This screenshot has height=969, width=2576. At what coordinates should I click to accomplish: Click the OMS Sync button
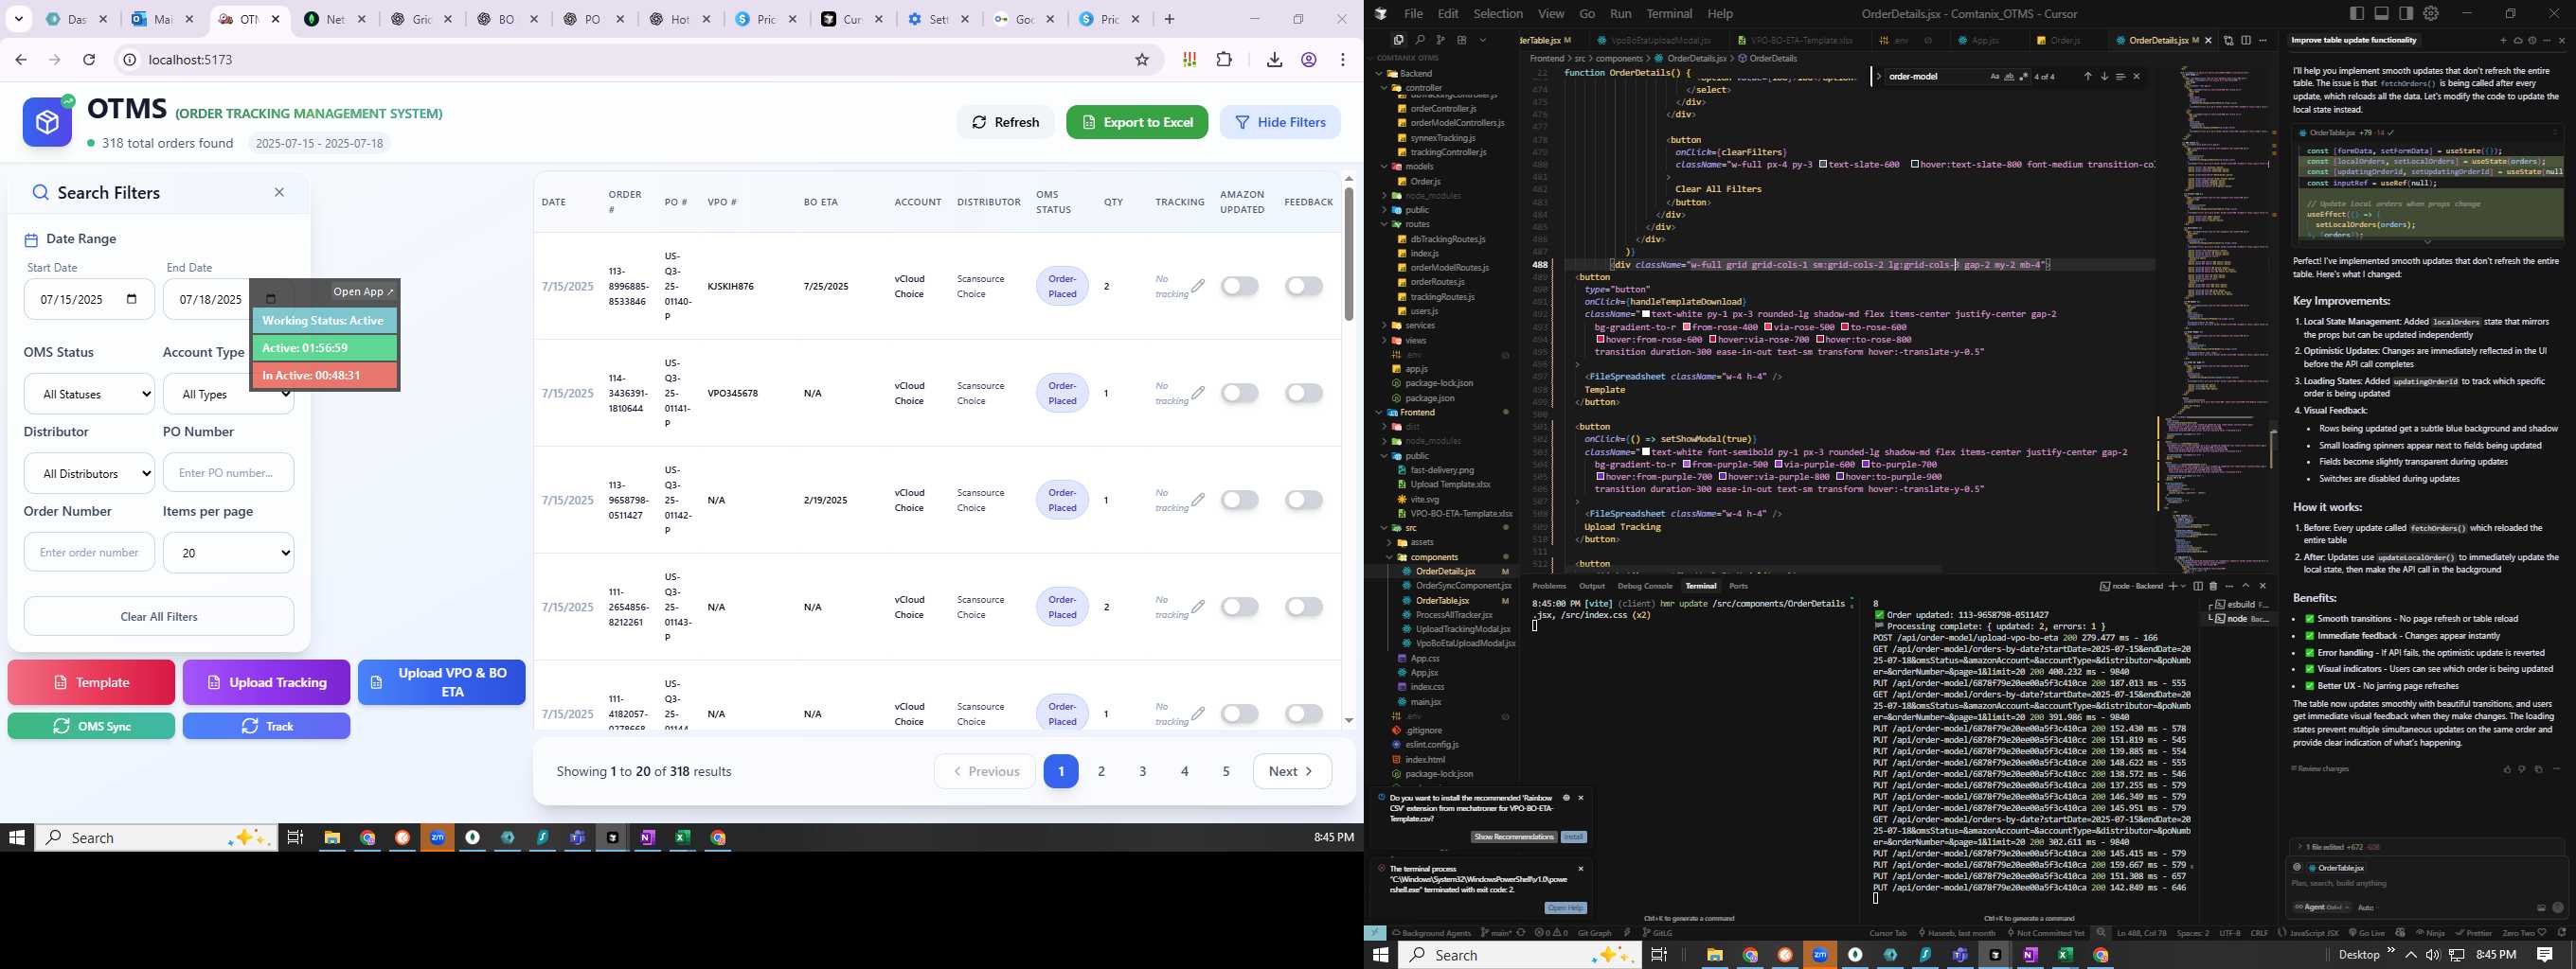[x=91, y=726]
